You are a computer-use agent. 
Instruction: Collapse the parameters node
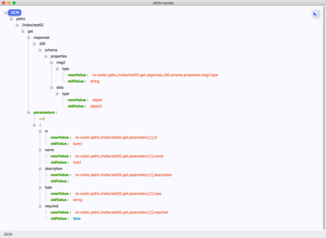(28, 112)
